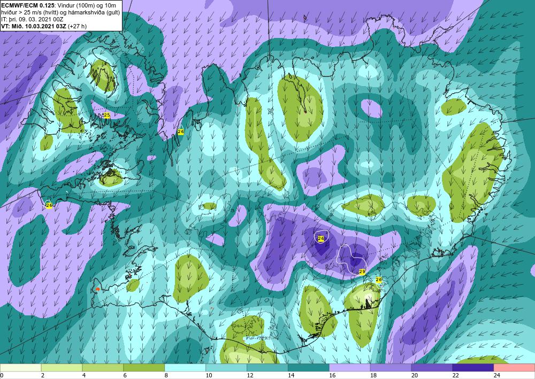535x379 pixels.
Task: Click the legend scale value '4'
Action: pos(84,375)
